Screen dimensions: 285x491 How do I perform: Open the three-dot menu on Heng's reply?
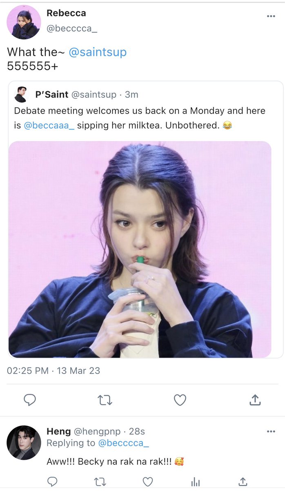pos(271,431)
